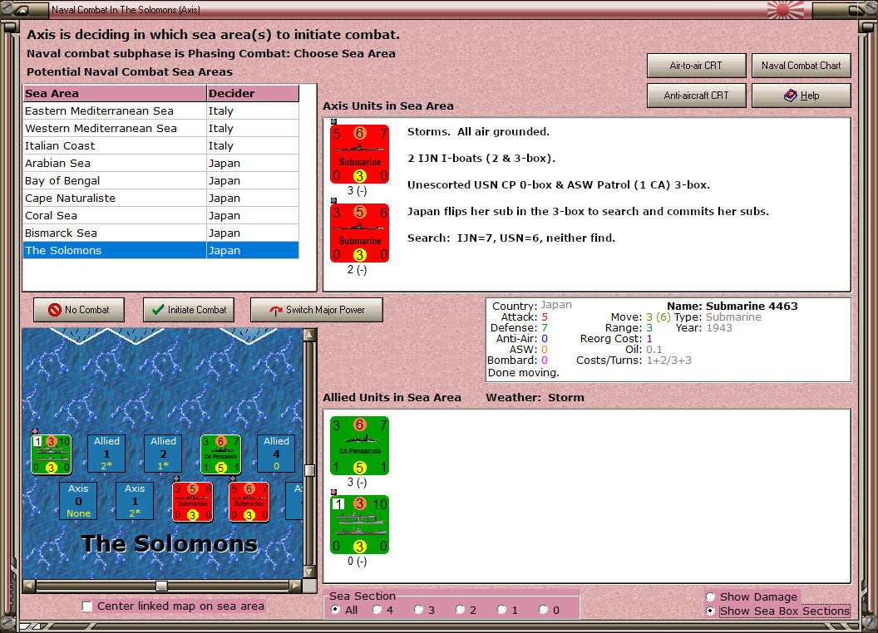This screenshot has width=878, height=633.
Task: Click the title bar system menu icon
Action: (x=22, y=9)
